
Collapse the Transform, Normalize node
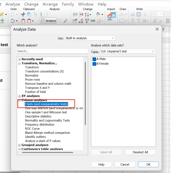point(19,63)
